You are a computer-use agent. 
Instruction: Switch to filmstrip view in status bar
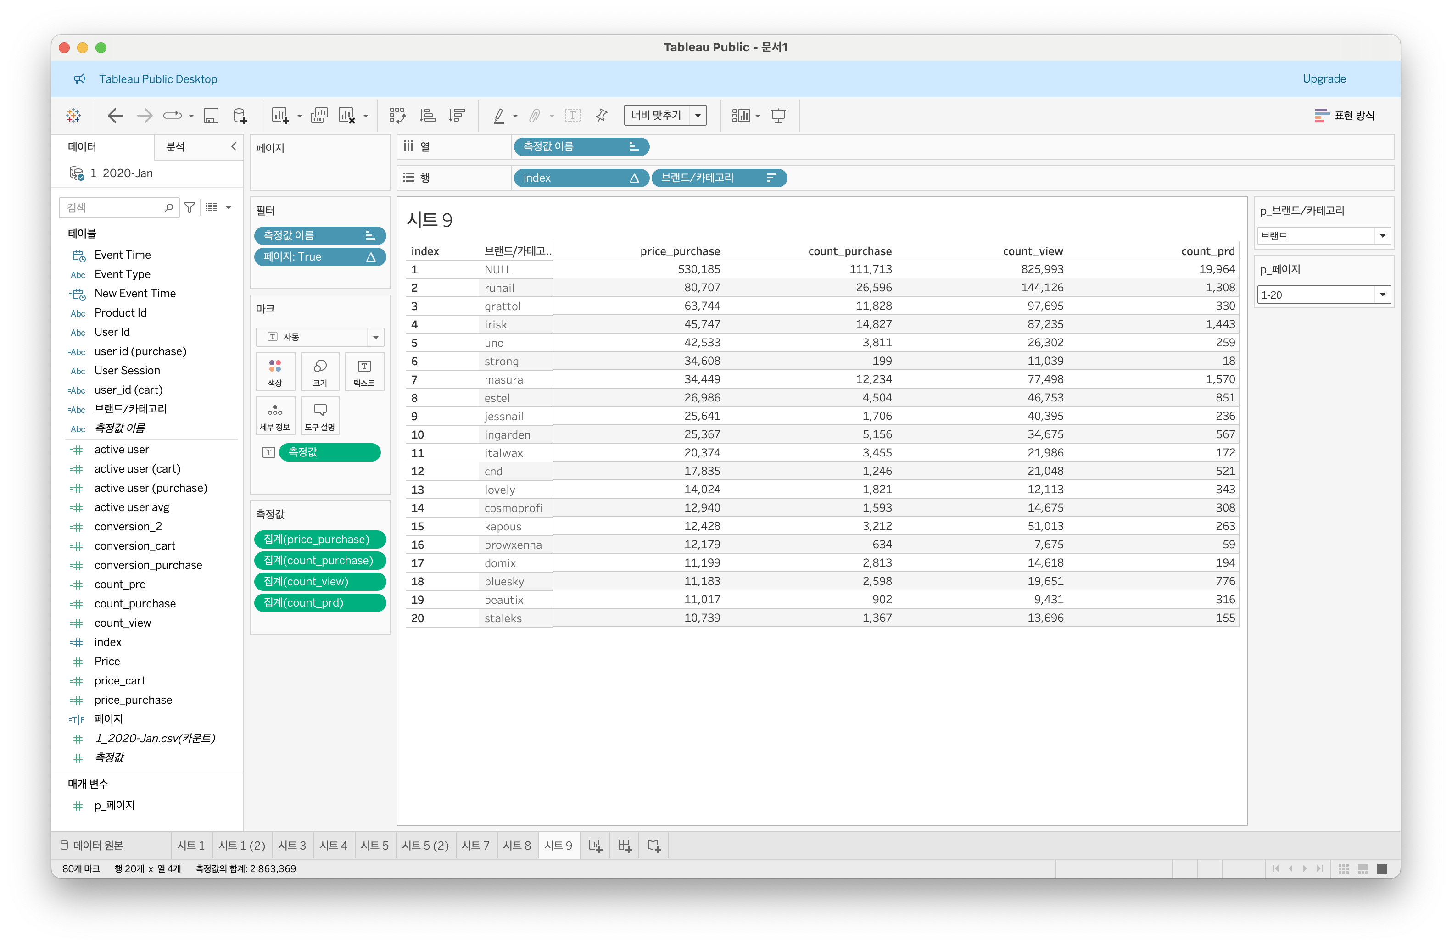(1363, 868)
